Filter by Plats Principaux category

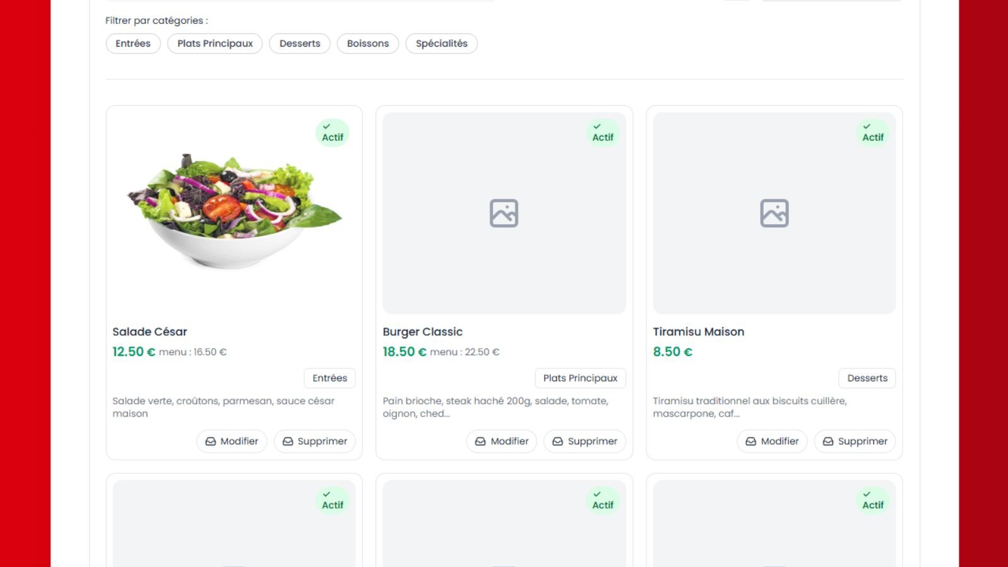[x=215, y=43]
